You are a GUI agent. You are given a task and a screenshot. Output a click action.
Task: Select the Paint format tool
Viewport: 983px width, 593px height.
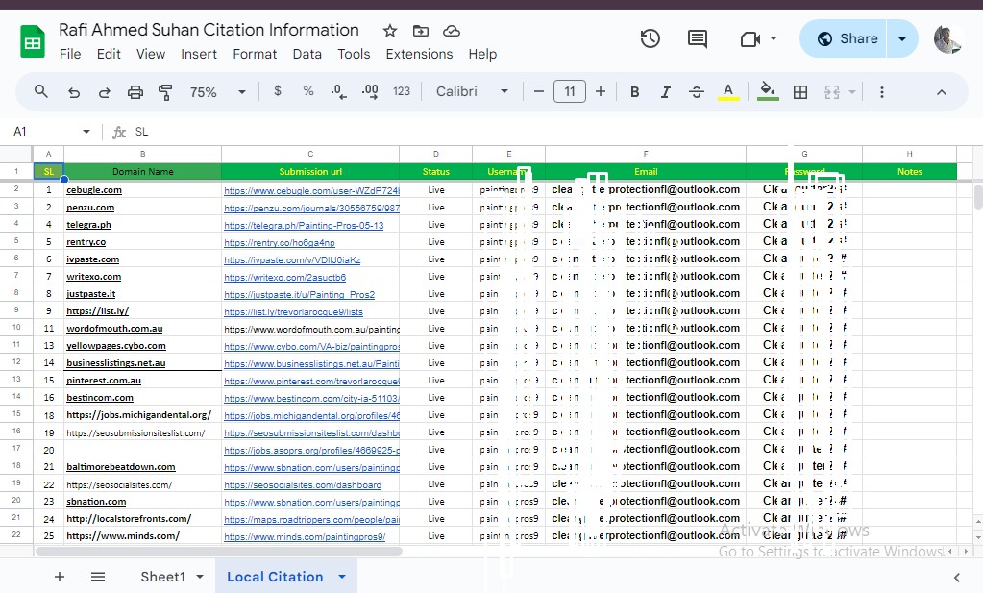point(165,92)
